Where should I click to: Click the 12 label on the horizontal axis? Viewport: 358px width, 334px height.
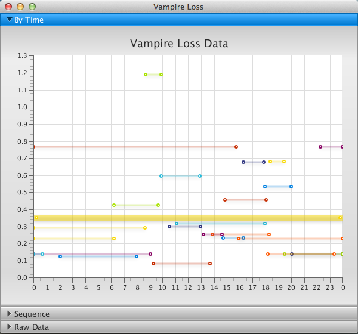(x=188, y=287)
